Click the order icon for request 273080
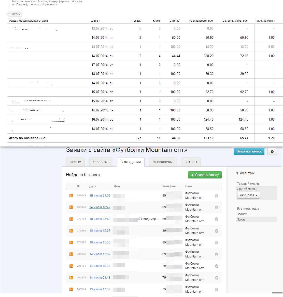The image size is (283, 297). (71, 242)
